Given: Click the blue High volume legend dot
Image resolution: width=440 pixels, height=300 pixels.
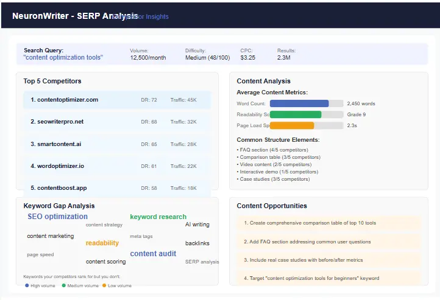Looking at the screenshot, I should 27,285.
